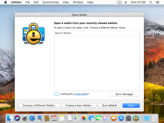The height and width of the screenshot is (123, 164).
Task: Click the Recent Wallets column header
Action: (97, 33)
